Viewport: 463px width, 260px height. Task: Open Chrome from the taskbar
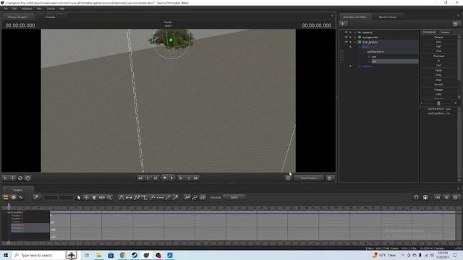[x=122, y=255]
